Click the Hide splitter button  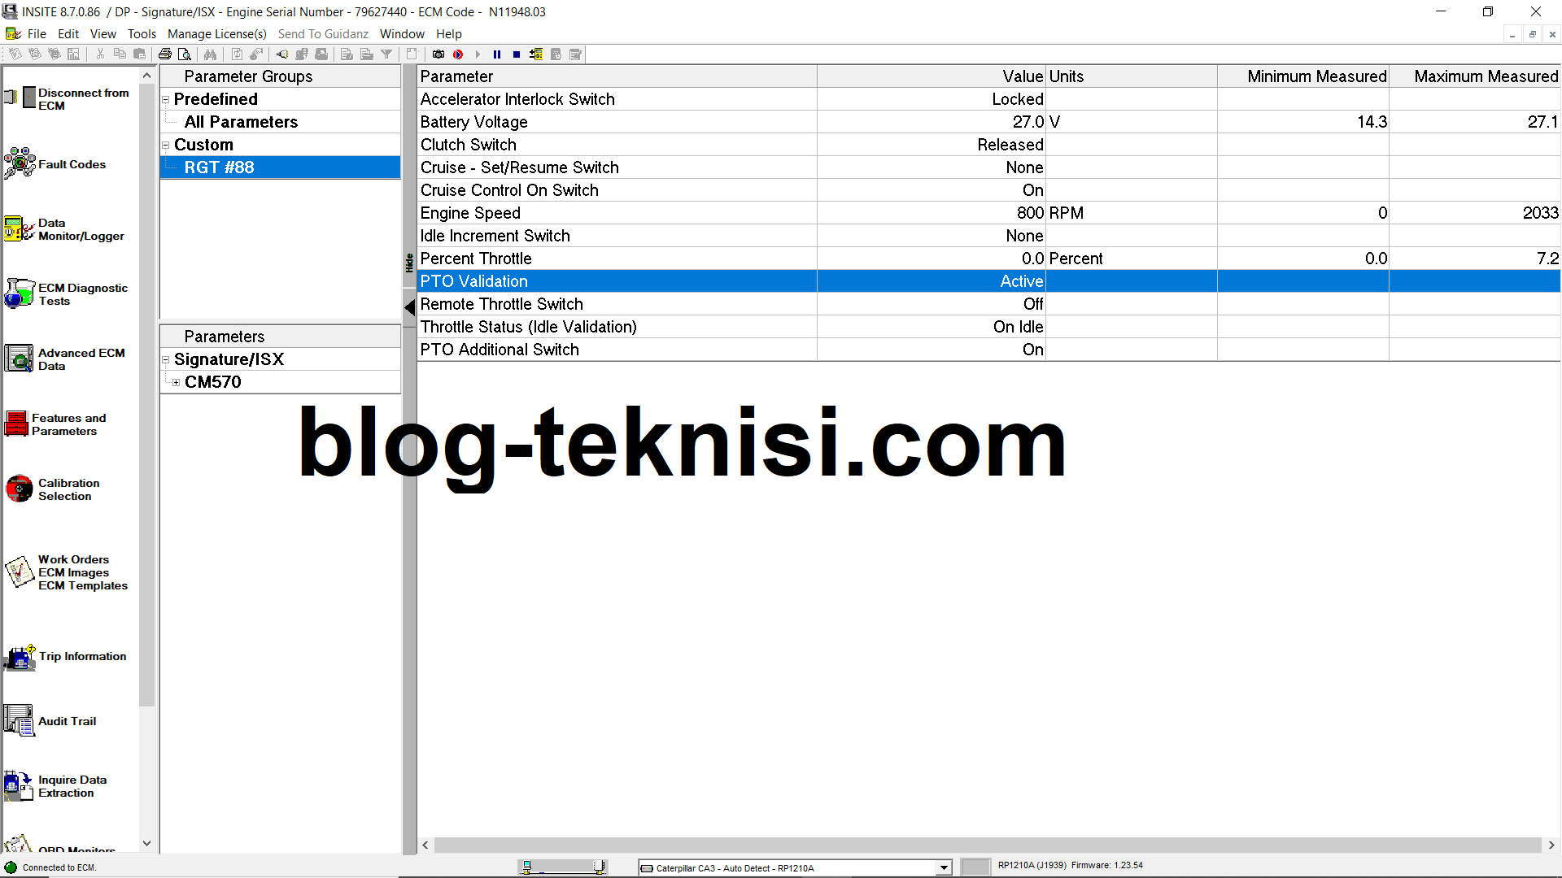click(x=410, y=262)
